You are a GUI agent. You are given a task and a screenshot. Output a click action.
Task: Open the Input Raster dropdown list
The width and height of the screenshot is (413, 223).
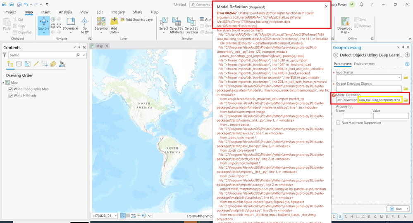tap(399, 77)
